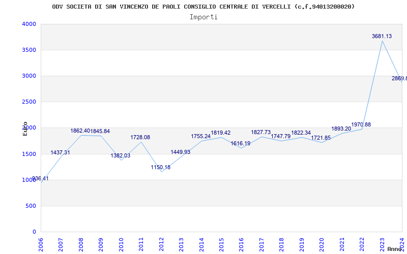Click the 4000 y-axis tick label

coord(29,24)
